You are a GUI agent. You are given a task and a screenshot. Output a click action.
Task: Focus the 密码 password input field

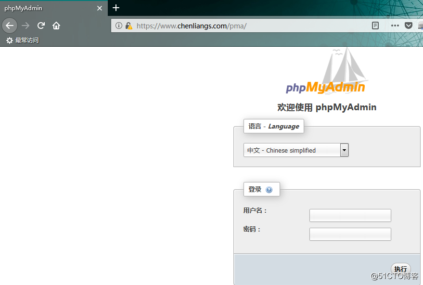coord(350,234)
